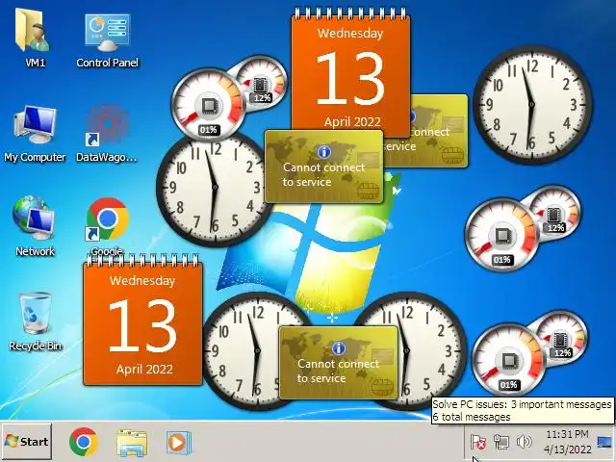Click the Solve PC issues tooltip
616x462 pixels.
522,411
